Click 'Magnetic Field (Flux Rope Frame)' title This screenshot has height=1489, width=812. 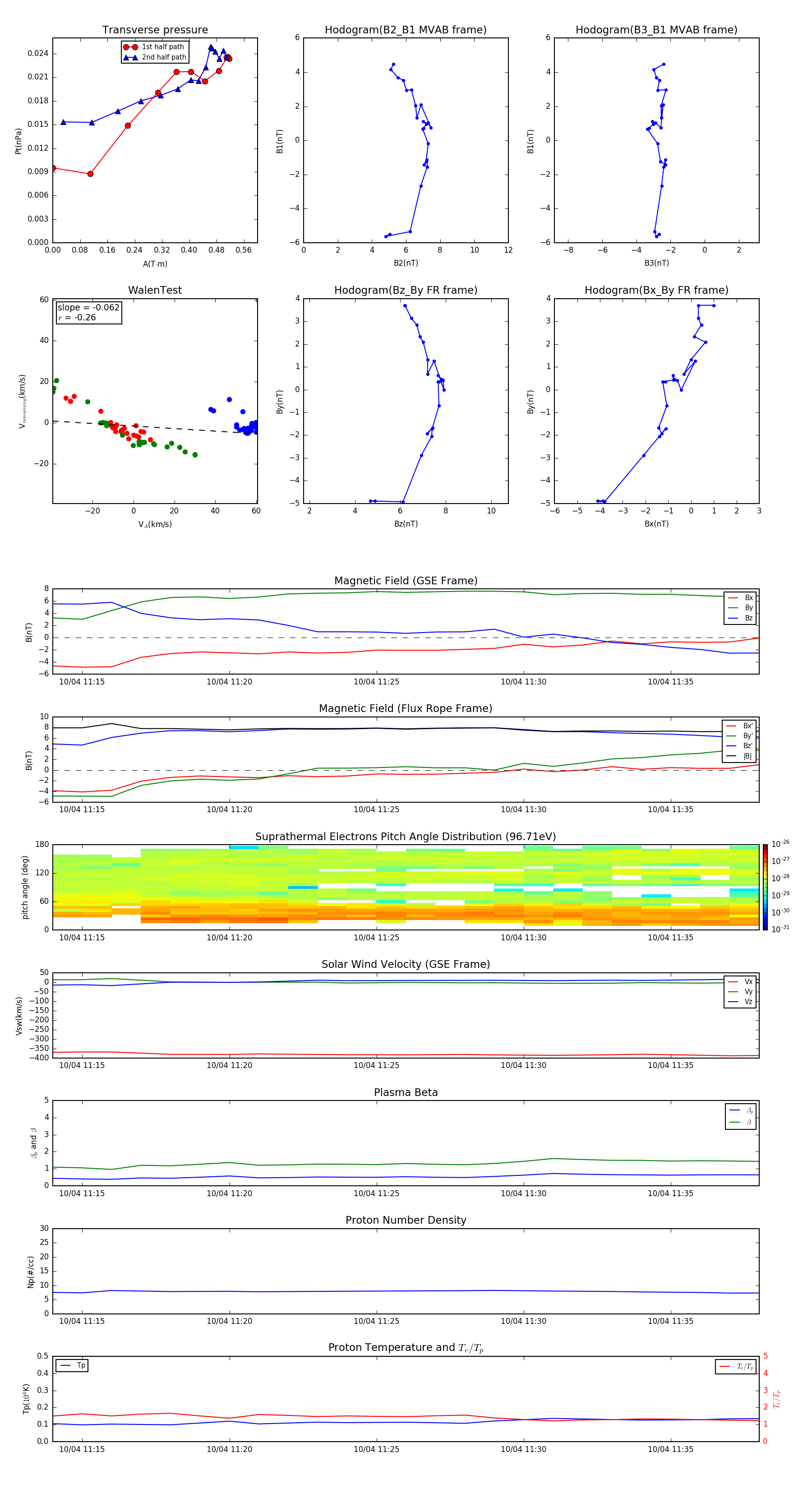(x=406, y=709)
